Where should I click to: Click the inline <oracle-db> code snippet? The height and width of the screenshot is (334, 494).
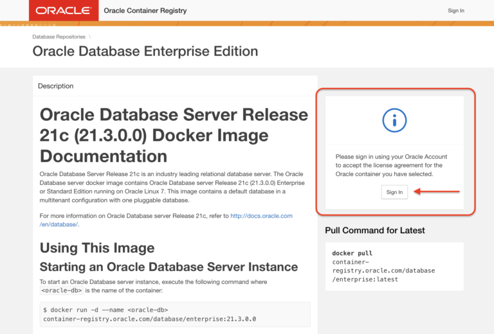[60, 290]
